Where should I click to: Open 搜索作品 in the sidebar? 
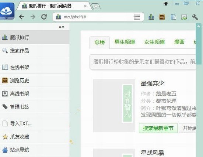coord(35,51)
